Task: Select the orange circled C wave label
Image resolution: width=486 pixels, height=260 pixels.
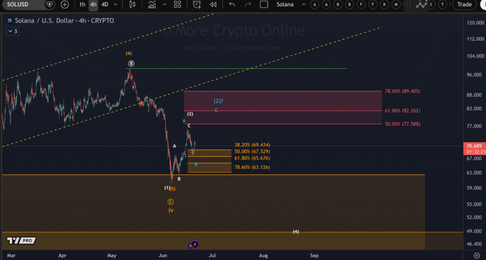Action: (x=170, y=202)
